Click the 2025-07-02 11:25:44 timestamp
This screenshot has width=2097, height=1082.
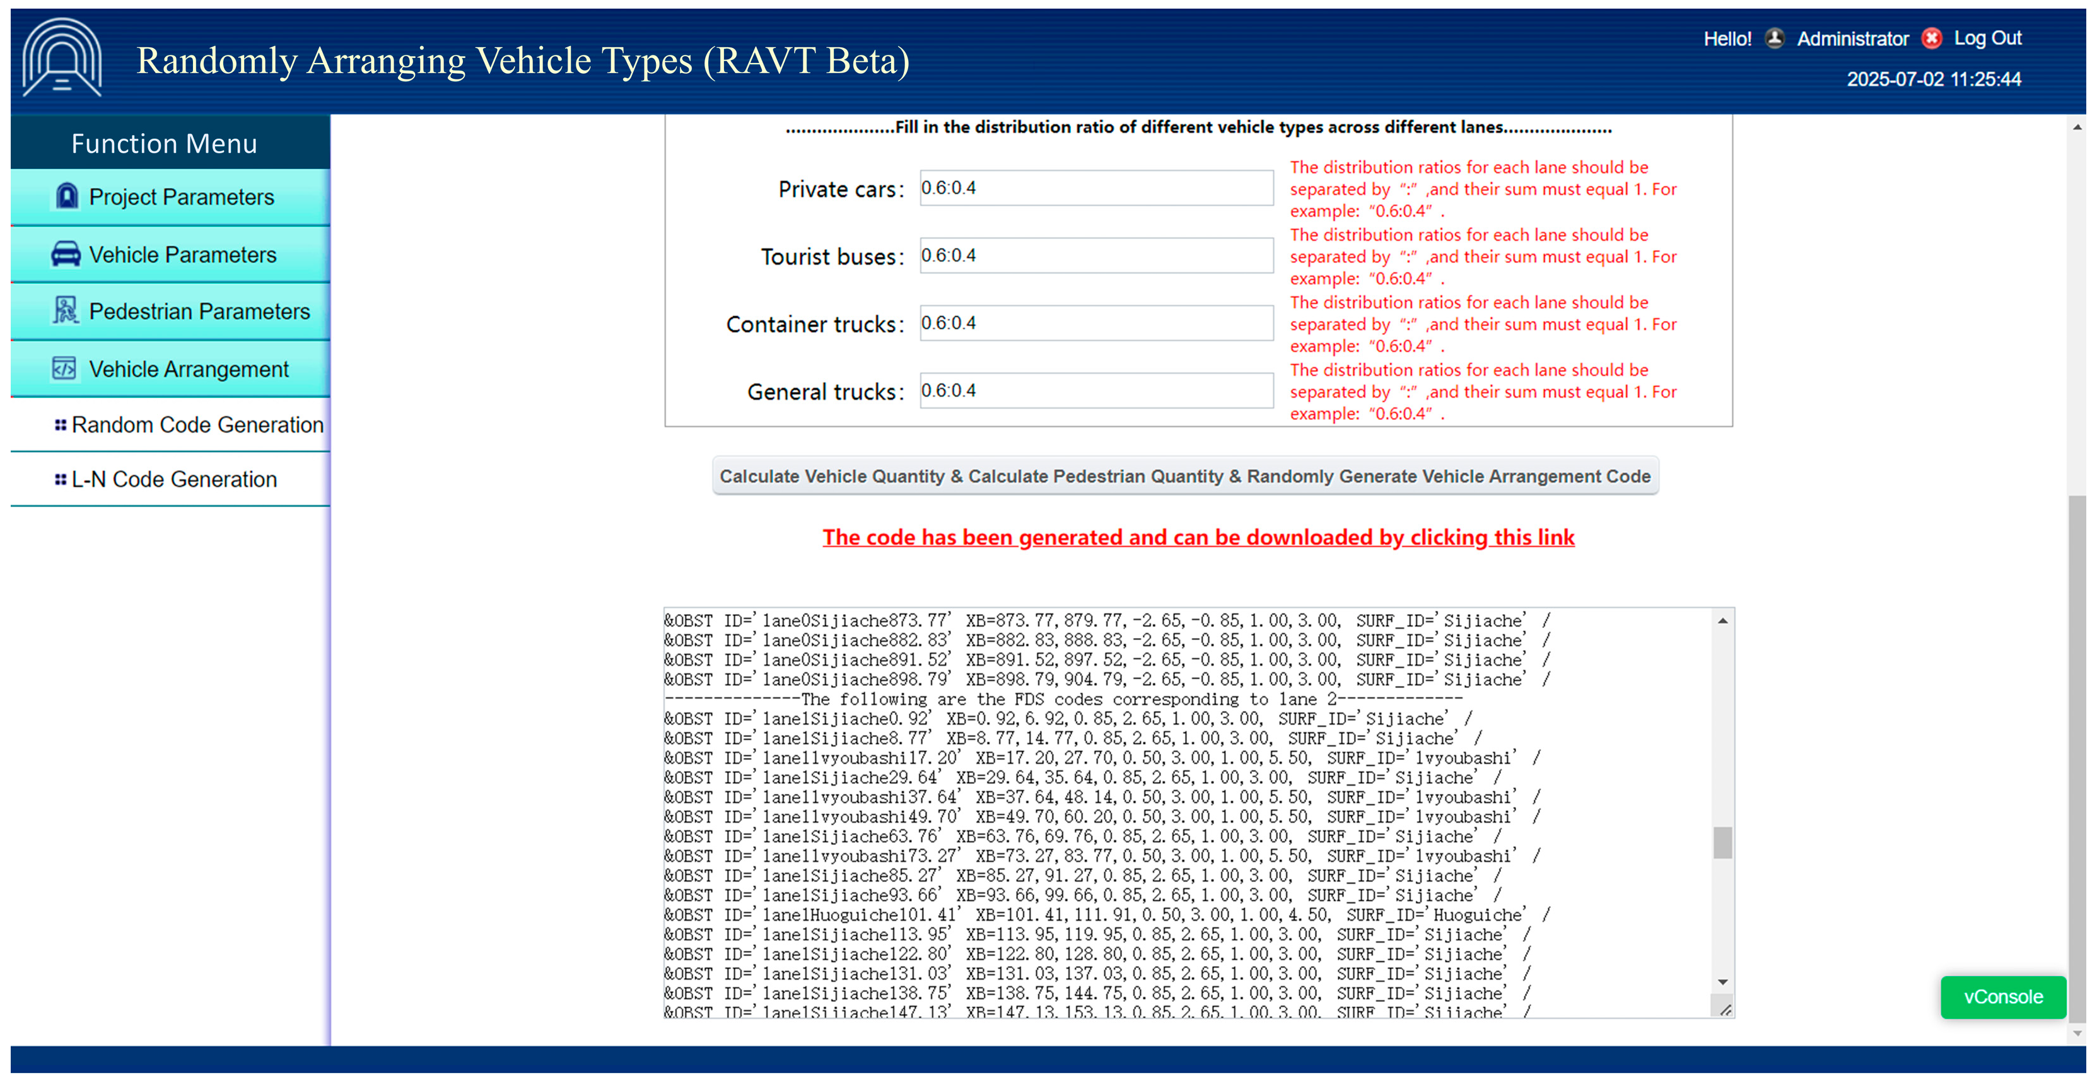1934,79
